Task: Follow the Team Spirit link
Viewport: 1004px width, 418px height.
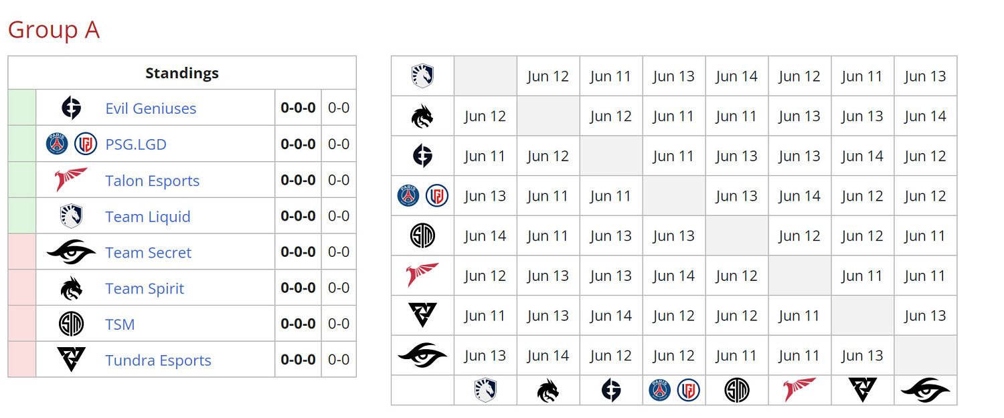Action: [144, 289]
